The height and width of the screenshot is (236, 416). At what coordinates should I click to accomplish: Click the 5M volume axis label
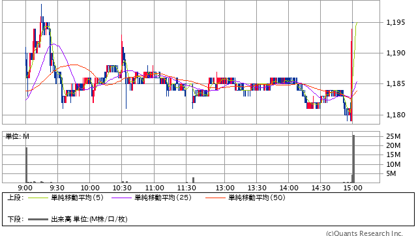(391, 173)
